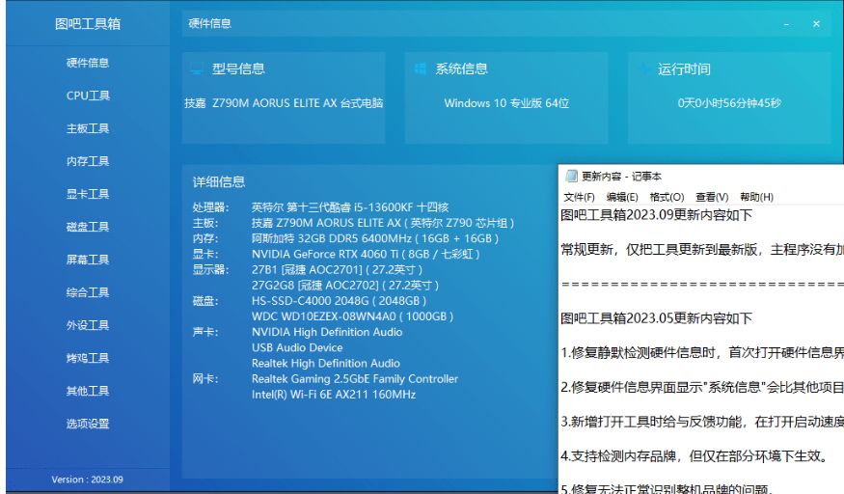The image size is (844, 494).
Task: Click the i5-13600KF processor line
Action: [350, 207]
